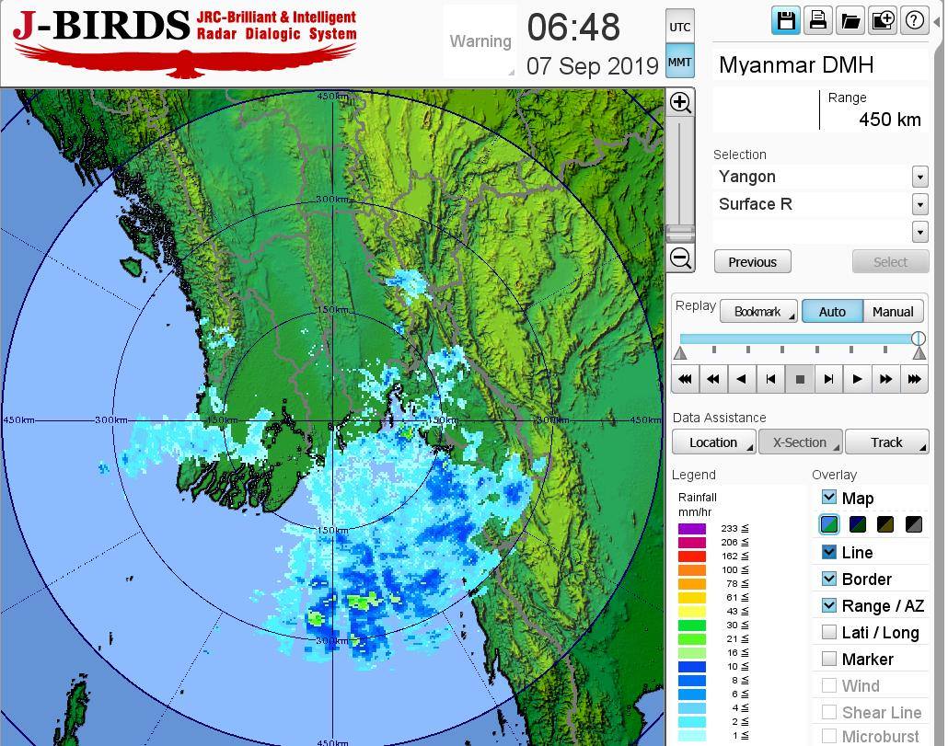Switch to Manual replay mode
948x746 pixels.
(x=892, y=312)
